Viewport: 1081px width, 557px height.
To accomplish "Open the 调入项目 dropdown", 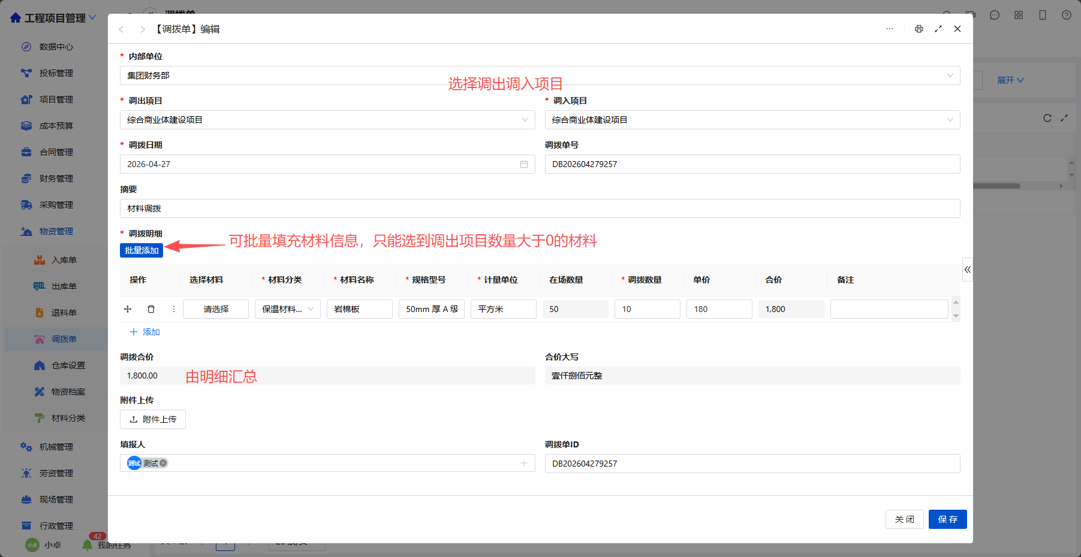I will 752,120.
